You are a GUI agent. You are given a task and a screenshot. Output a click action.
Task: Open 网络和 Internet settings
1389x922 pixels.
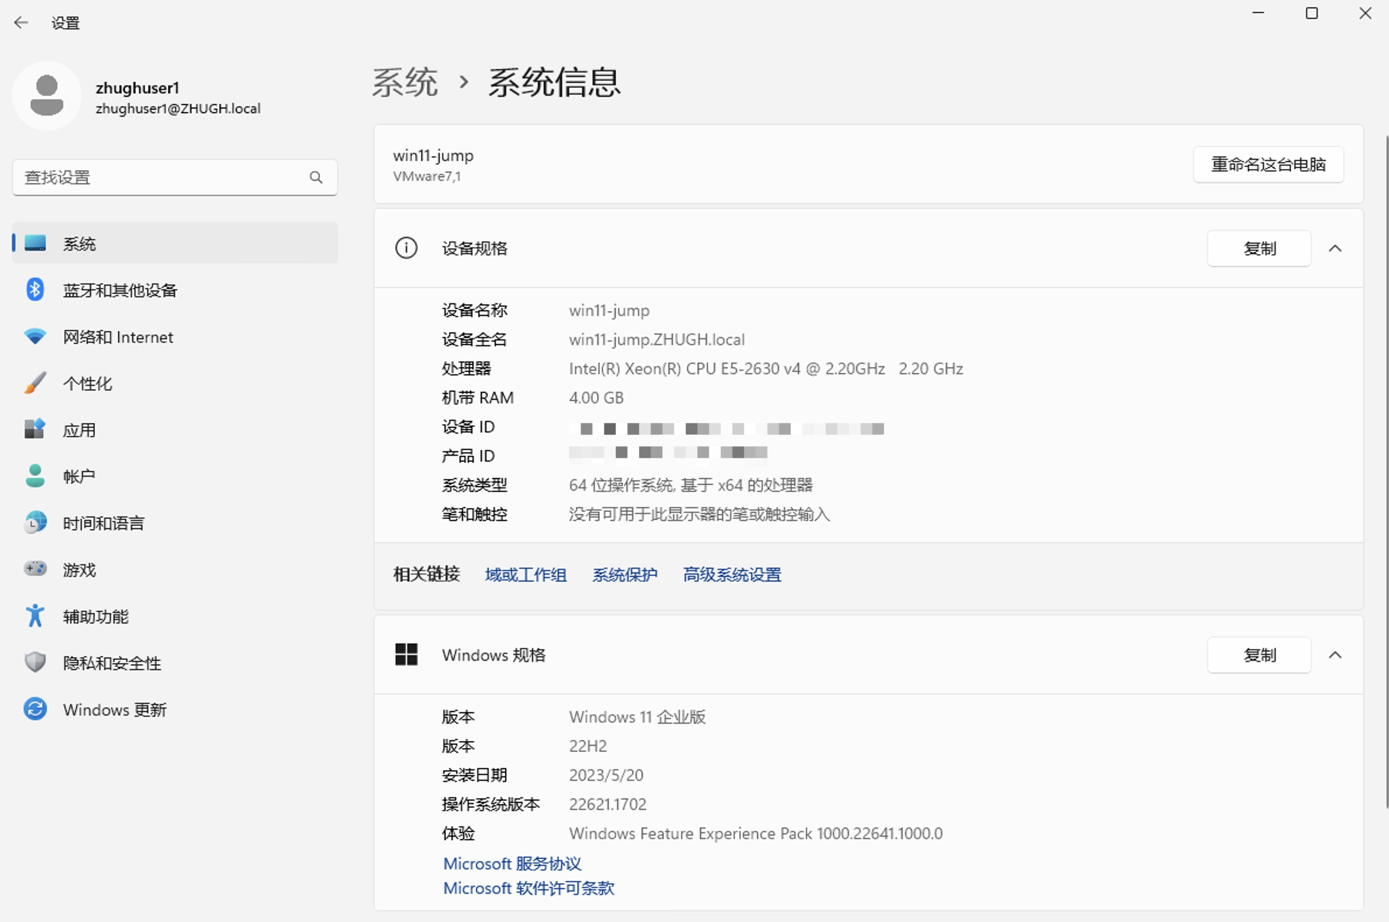coord(176,336)
